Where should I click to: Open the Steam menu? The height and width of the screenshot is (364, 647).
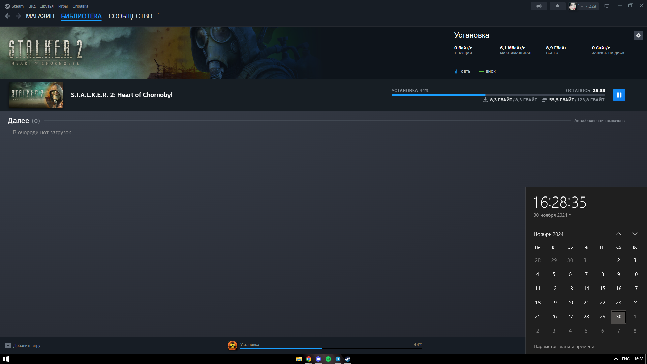tap(14, 6)
